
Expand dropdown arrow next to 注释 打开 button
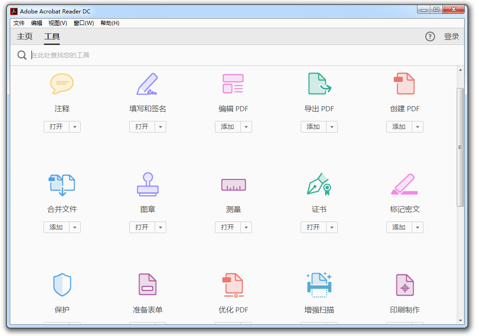tap(75, 127)
